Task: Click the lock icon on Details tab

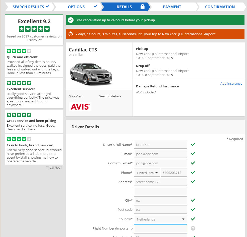Action: click(x=142, y=6)
